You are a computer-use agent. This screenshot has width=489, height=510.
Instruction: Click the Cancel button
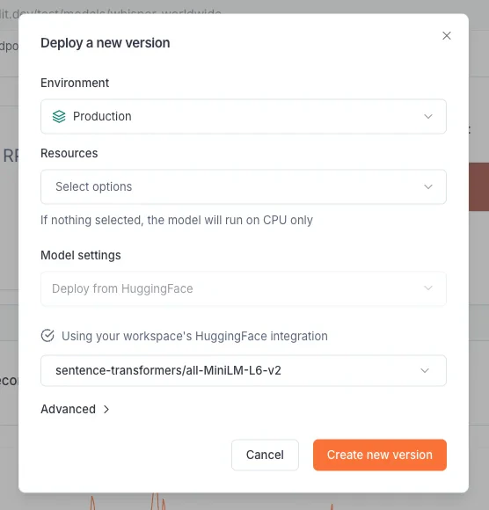coord(265,455)
